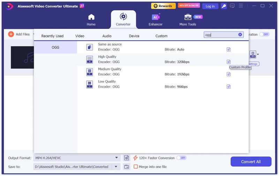Toggle the acceleration OFF switch at top right
The image size is (279, 176).
coord(264,34)
